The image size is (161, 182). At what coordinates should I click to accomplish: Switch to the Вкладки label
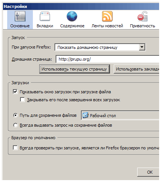pos(45,26)
